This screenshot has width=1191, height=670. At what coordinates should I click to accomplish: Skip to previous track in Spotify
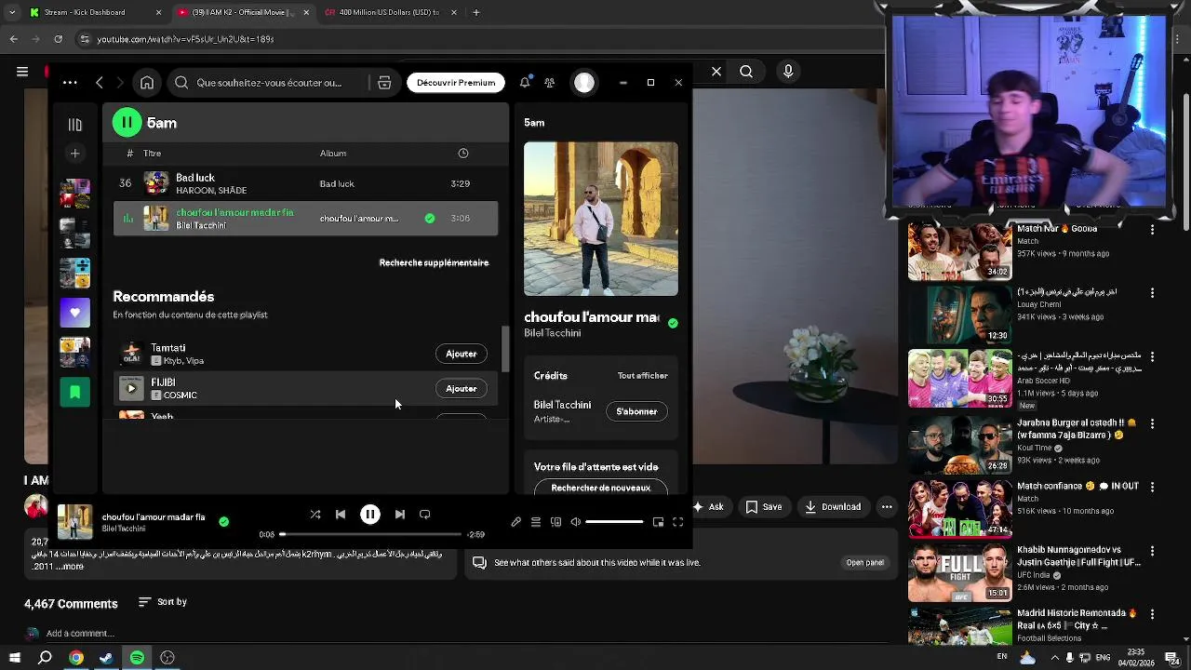coord(341,515)
